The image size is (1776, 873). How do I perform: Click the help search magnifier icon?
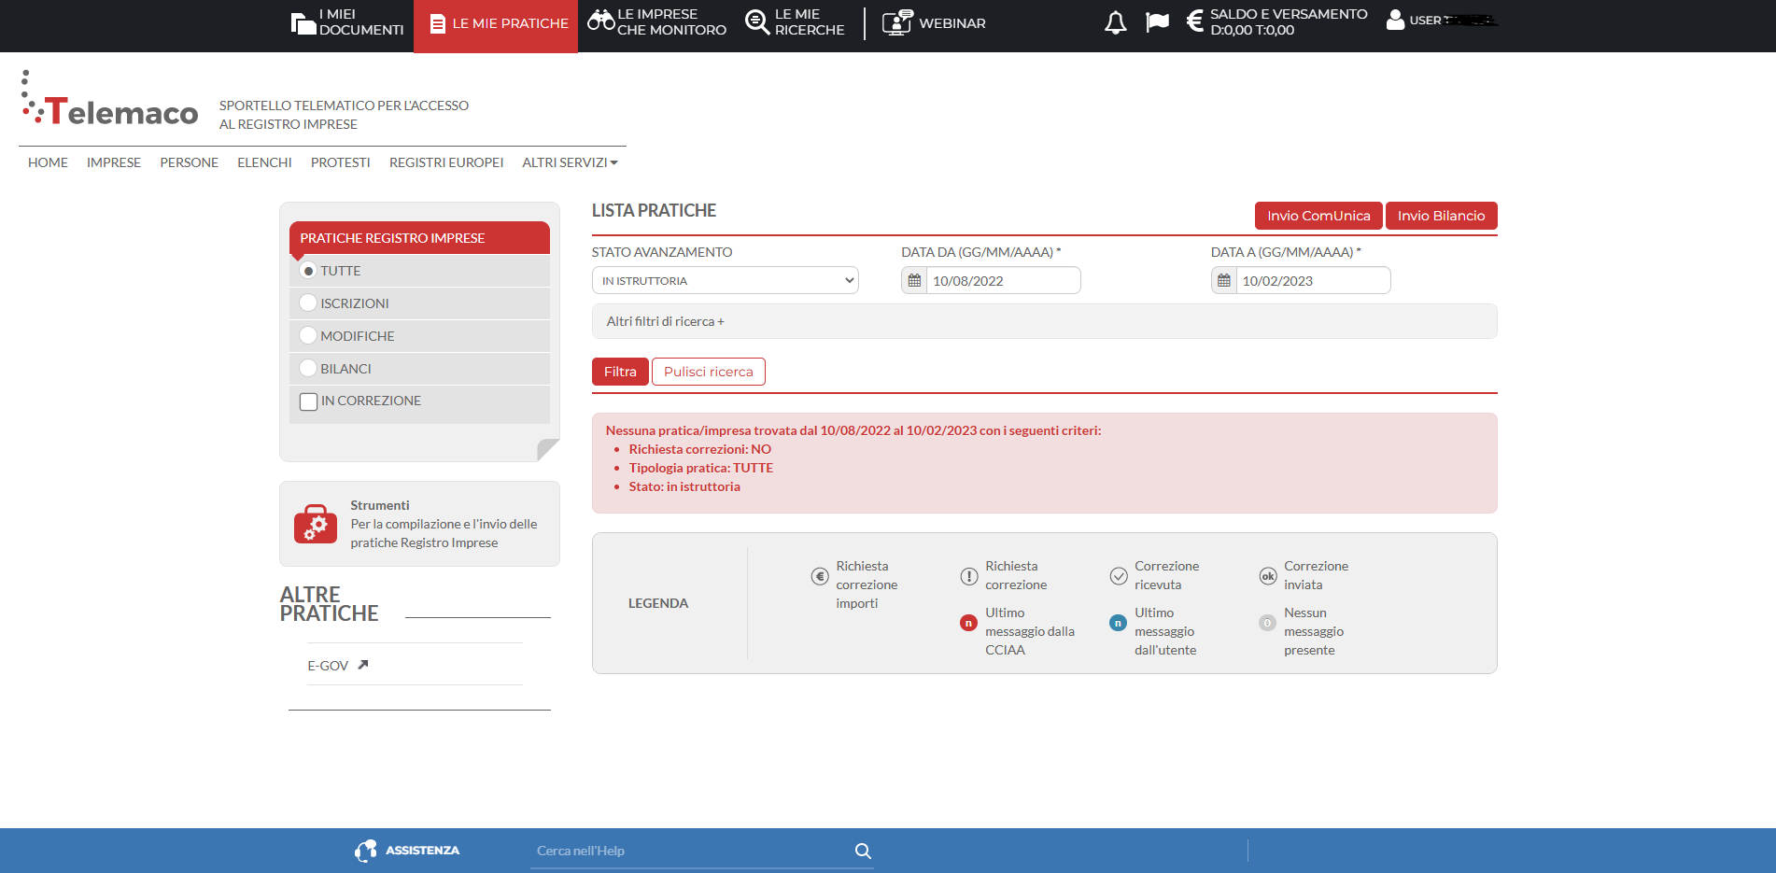tap(863, 851)
